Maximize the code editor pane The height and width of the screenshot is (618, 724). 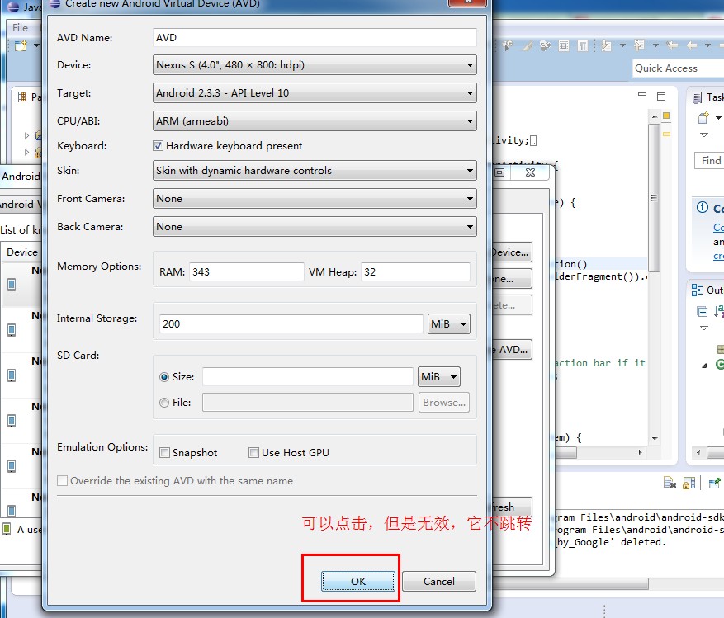pyautogui.click(x=661, y=97)
